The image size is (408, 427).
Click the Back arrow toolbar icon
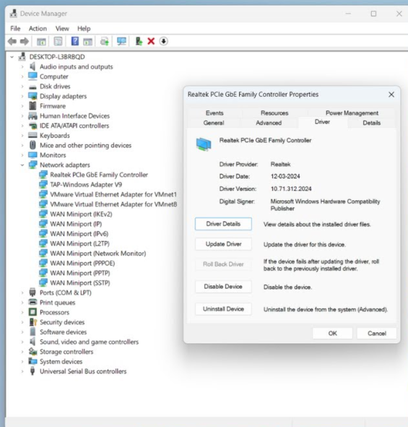pyautogui.click(x=12, y=42)
